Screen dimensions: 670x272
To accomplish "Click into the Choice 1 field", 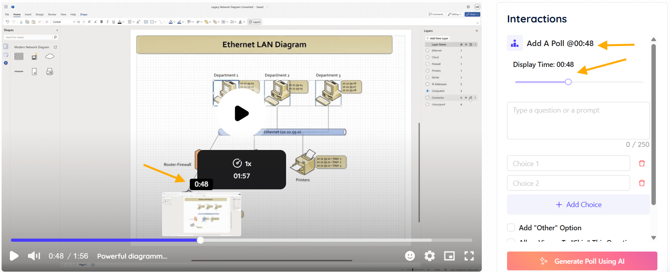I will pos(568,163).
